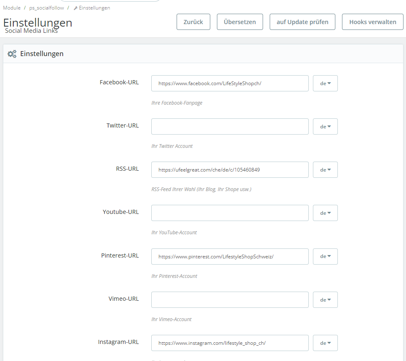Click the 'RSS-Feed Ihrer Wahl' hint text
The width and height of the screenshot is (406, 361).
click(201, 189)
